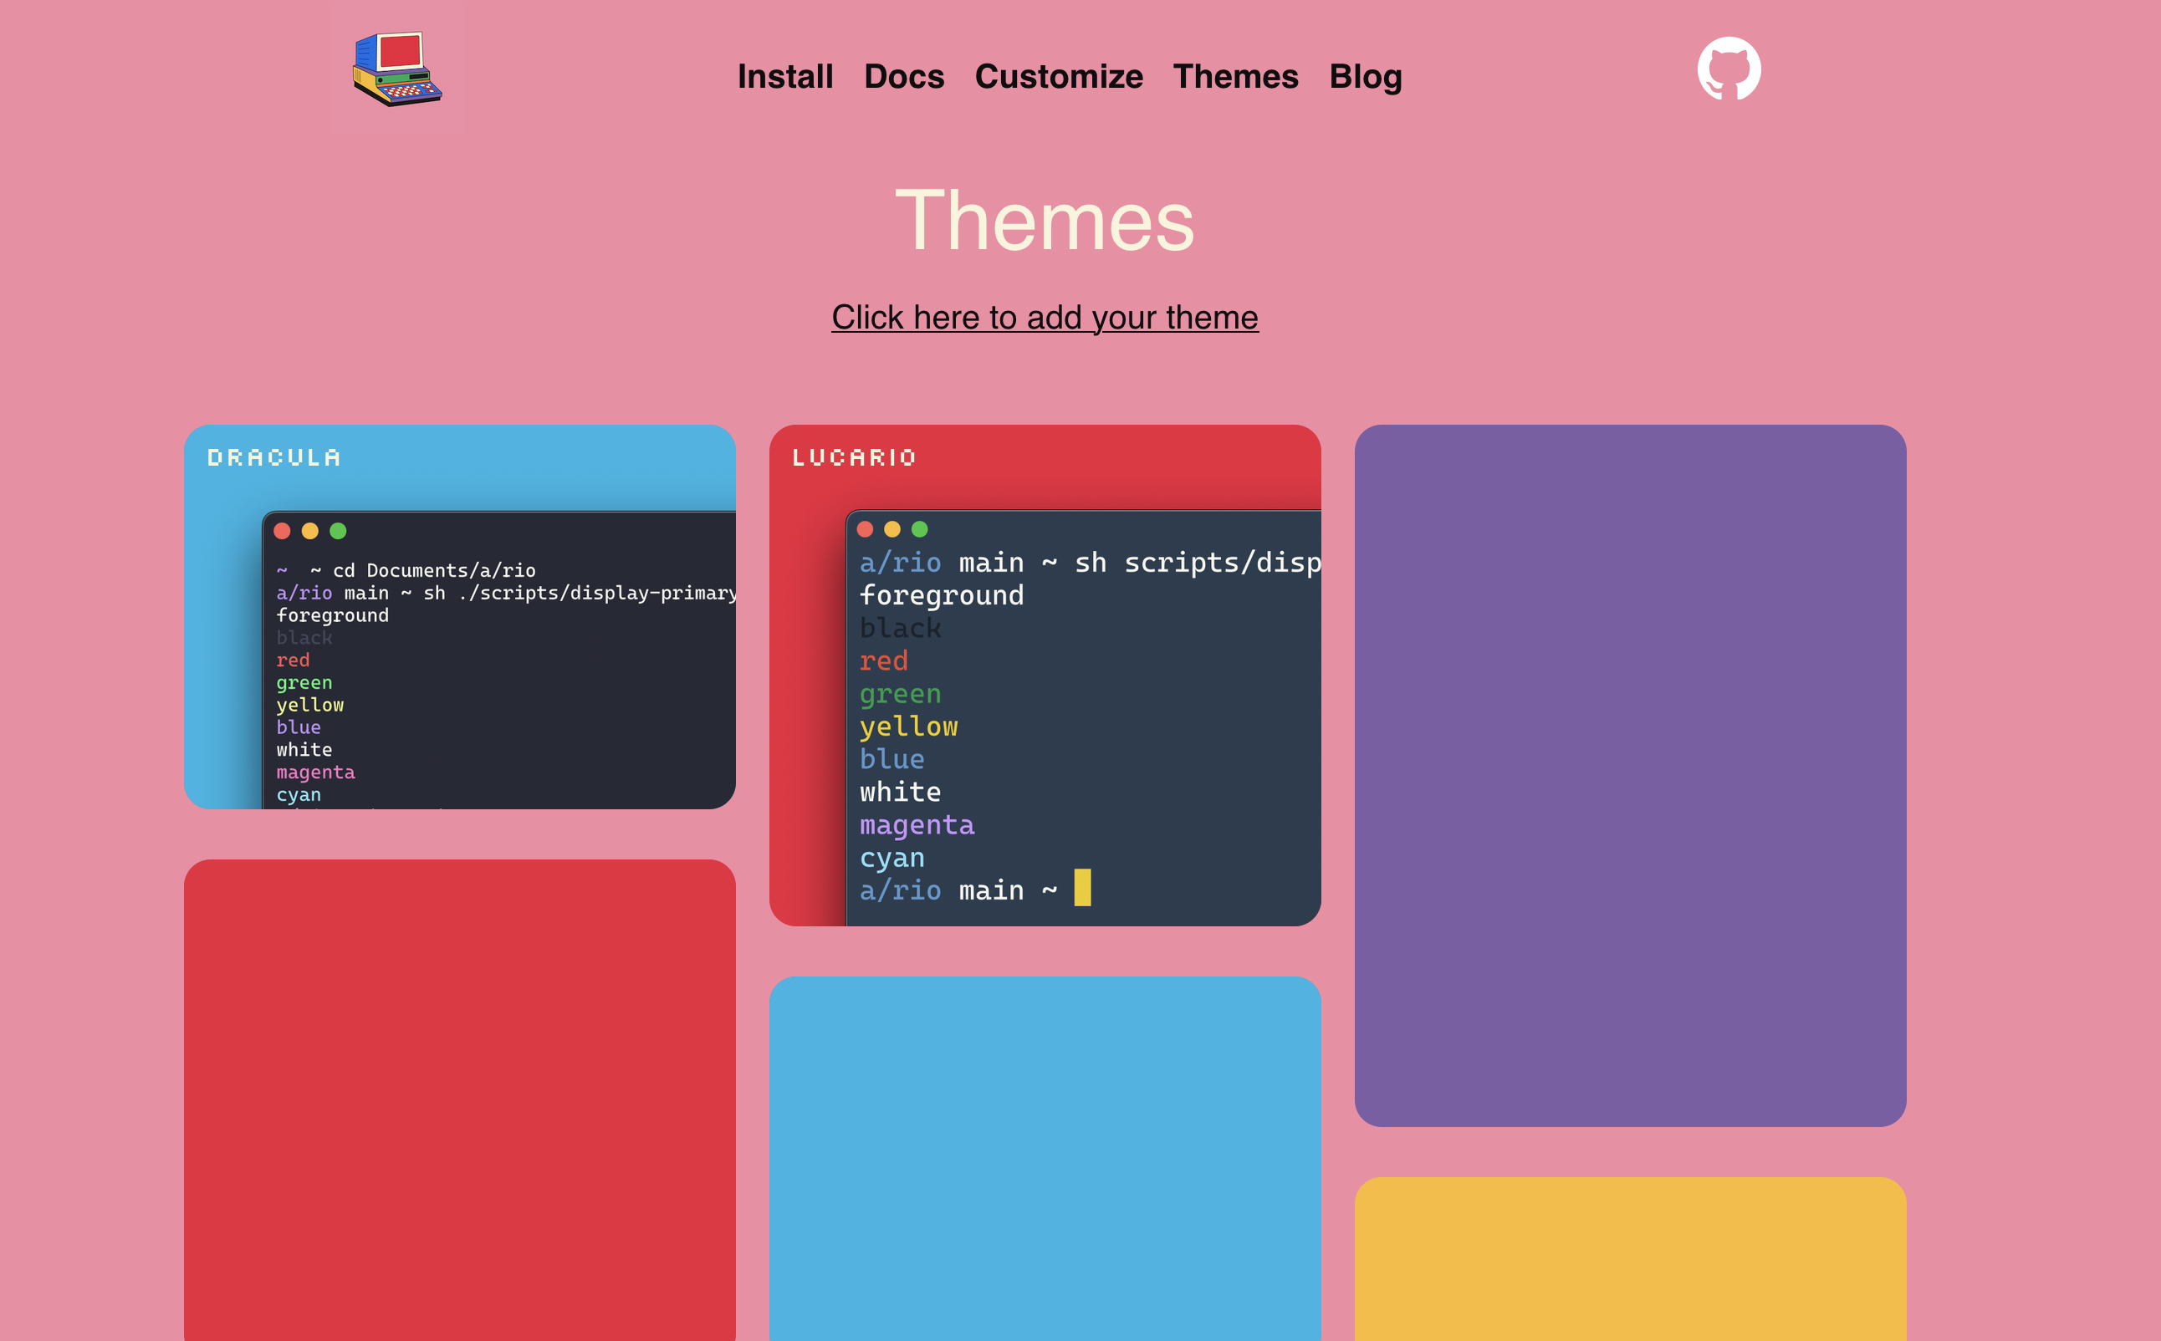The image size is (2161, 1341).
Task: Click here to add your theme
Action: pyautogui.click(x=1045, y=317)
